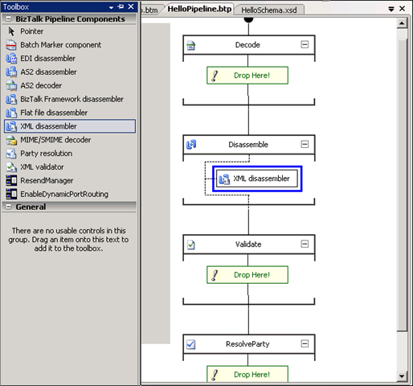Collapse the General toolbox group

coord(9,207)
